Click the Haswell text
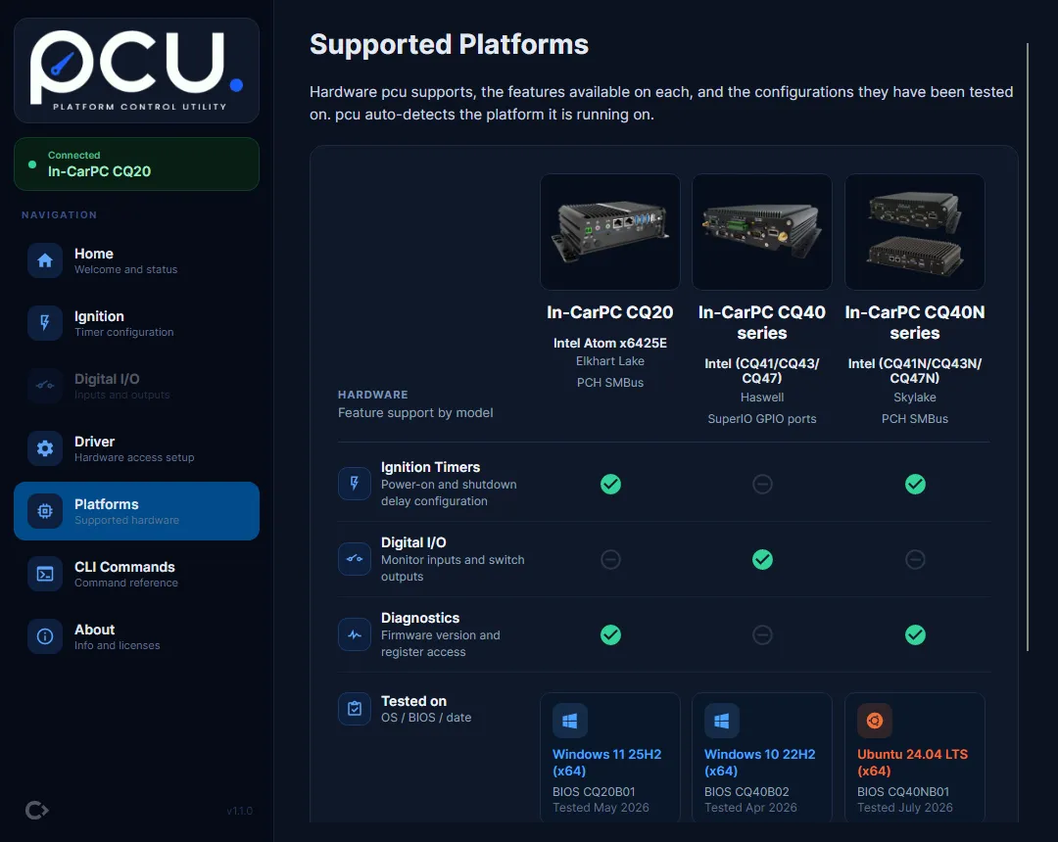The height and width of the screenshot is (842, 1058). (762, 398)
